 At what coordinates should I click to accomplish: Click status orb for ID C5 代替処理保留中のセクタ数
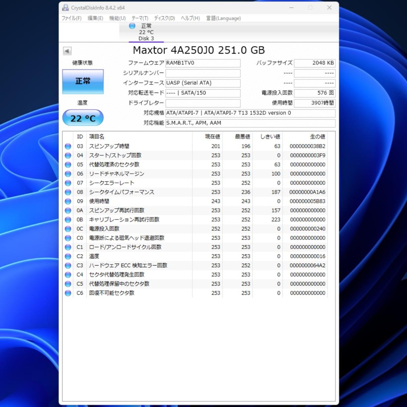tap(68, 284)
